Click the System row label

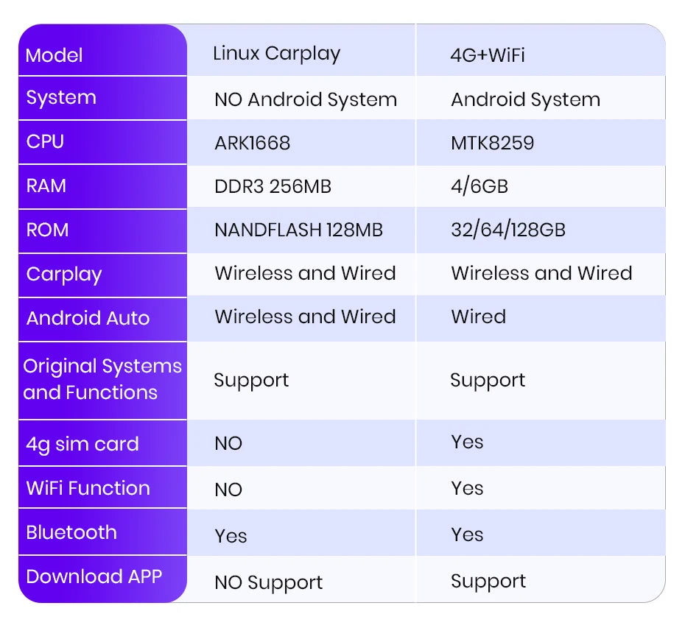pos(61,98)
